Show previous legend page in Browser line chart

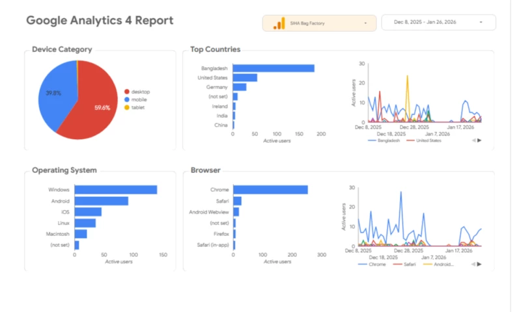(473, 265)
